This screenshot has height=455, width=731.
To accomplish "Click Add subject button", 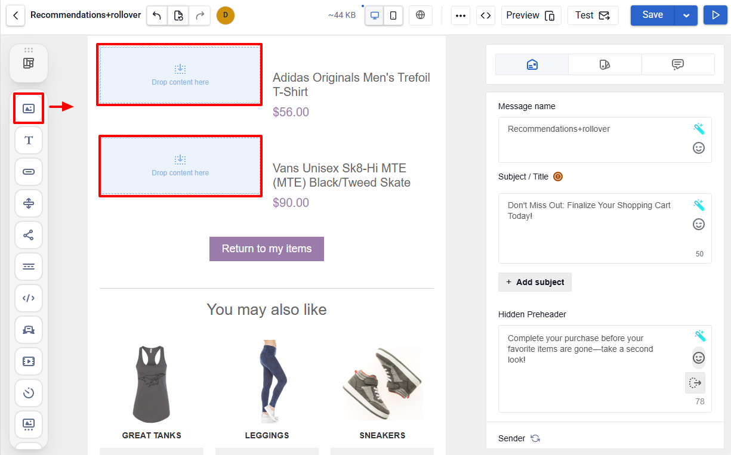I will click(535, 282).
